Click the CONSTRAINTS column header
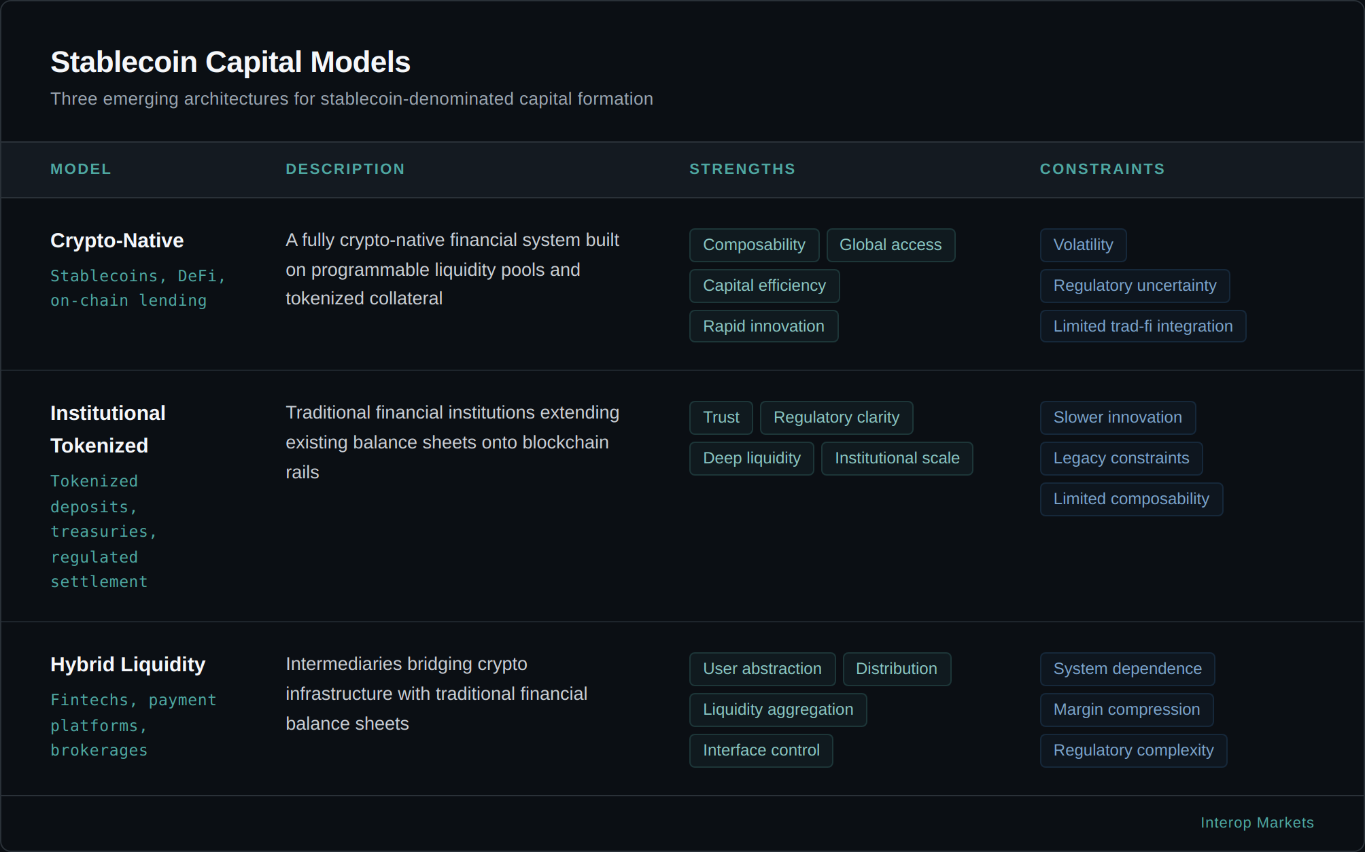This screenshot has width=1365, height=852. pos(1102,169)
